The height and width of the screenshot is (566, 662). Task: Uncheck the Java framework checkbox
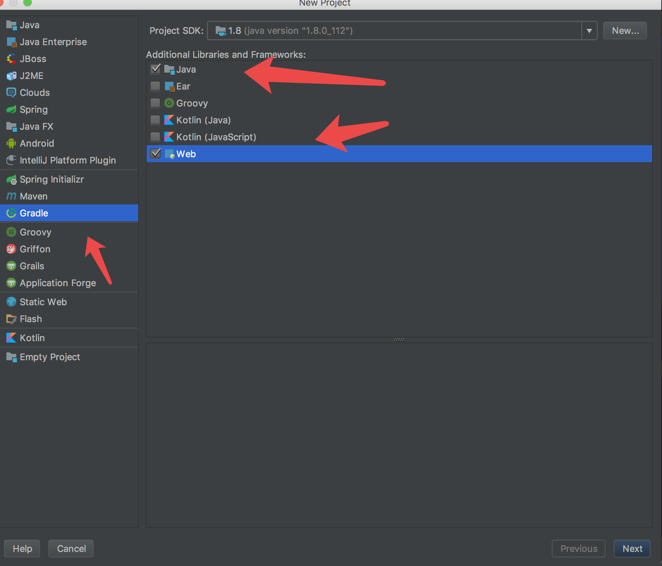coord(155,69)
